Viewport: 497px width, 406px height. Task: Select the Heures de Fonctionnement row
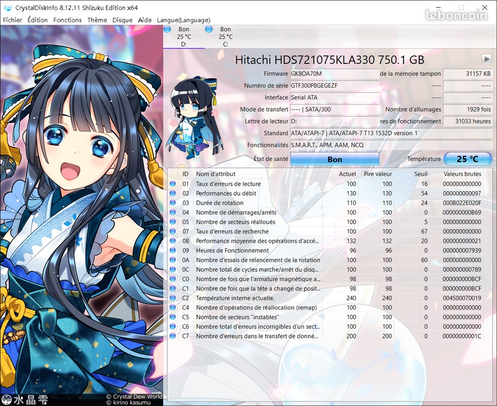[x=326, y=250]
